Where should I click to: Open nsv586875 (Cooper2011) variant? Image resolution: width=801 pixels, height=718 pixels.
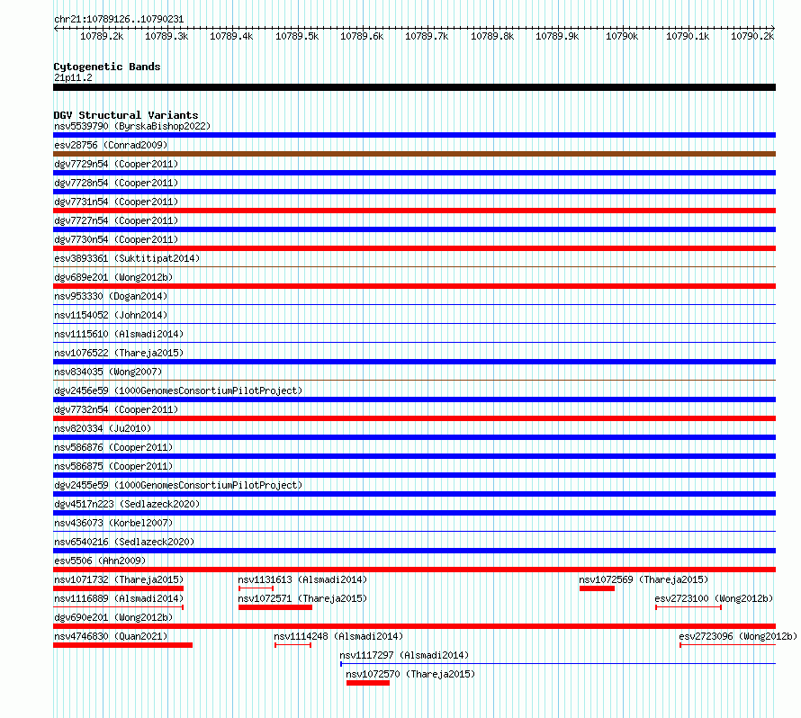[113, 466]
